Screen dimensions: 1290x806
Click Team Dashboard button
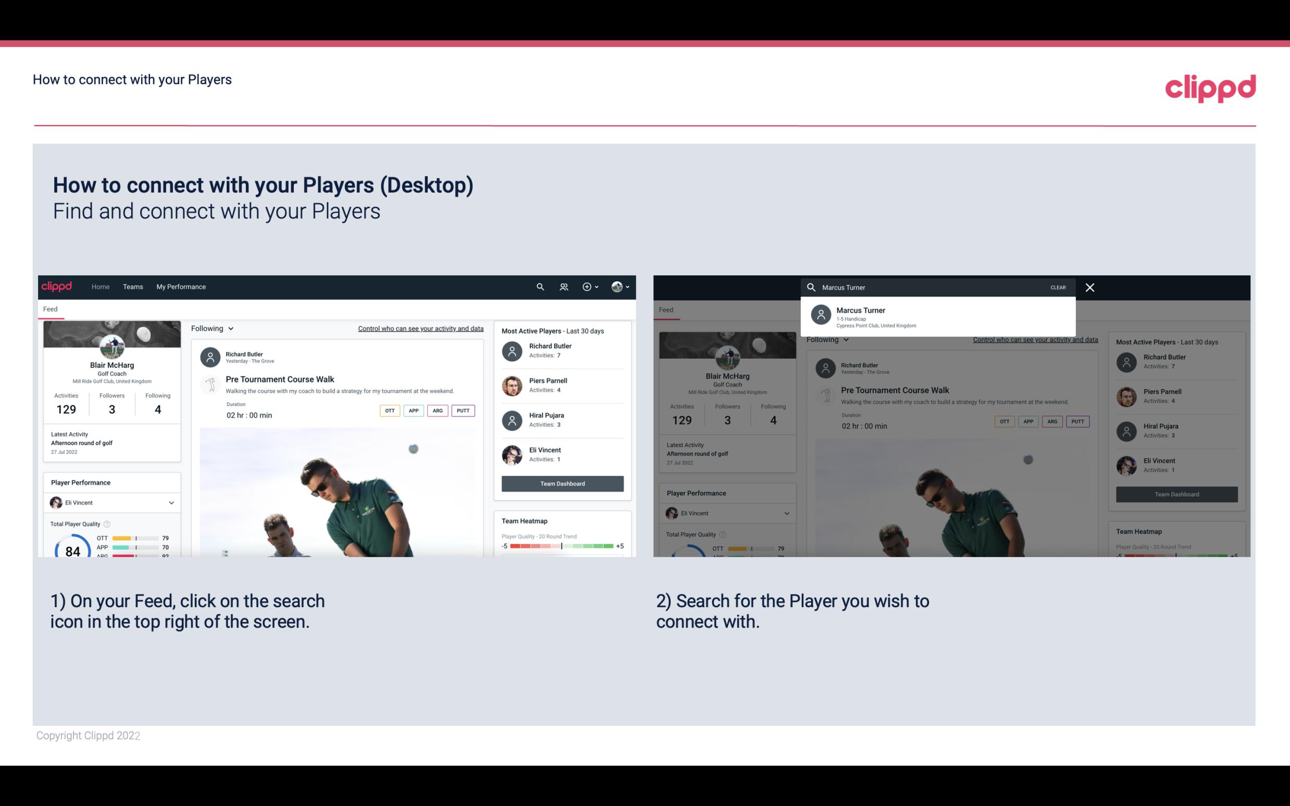[x=562, y=483]
